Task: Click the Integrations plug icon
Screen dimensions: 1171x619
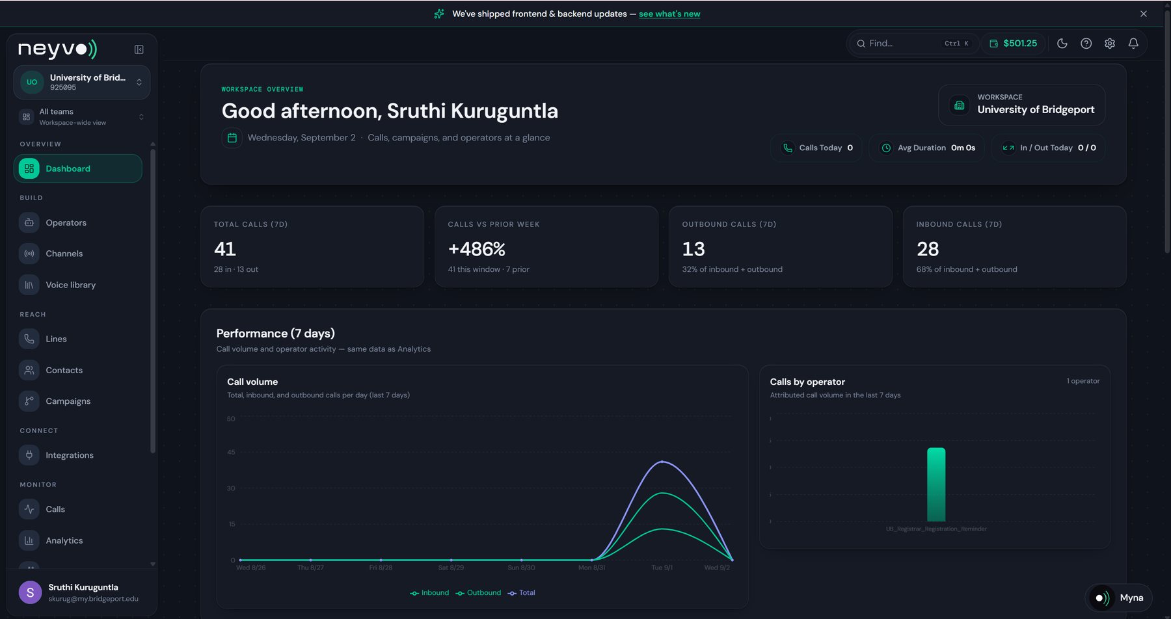Action: tap(29, 455)
